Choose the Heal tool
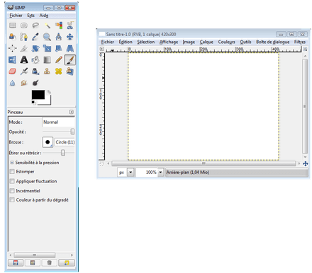 tap(59, 71)
